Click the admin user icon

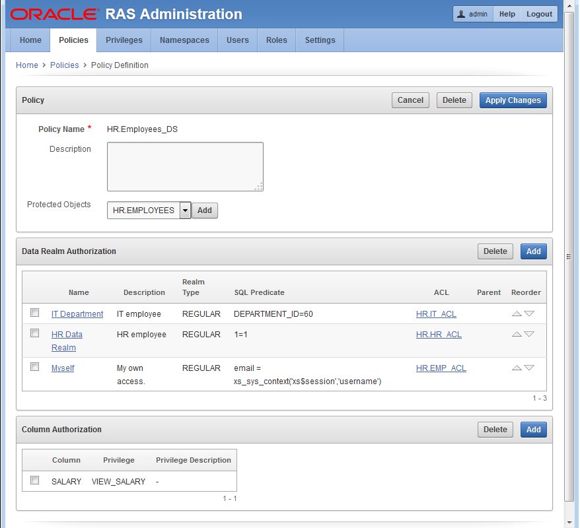[461, 14]
